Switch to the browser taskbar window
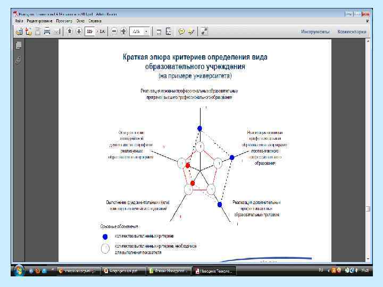This screenshot has width=383, height=287. tap(79, 271)
